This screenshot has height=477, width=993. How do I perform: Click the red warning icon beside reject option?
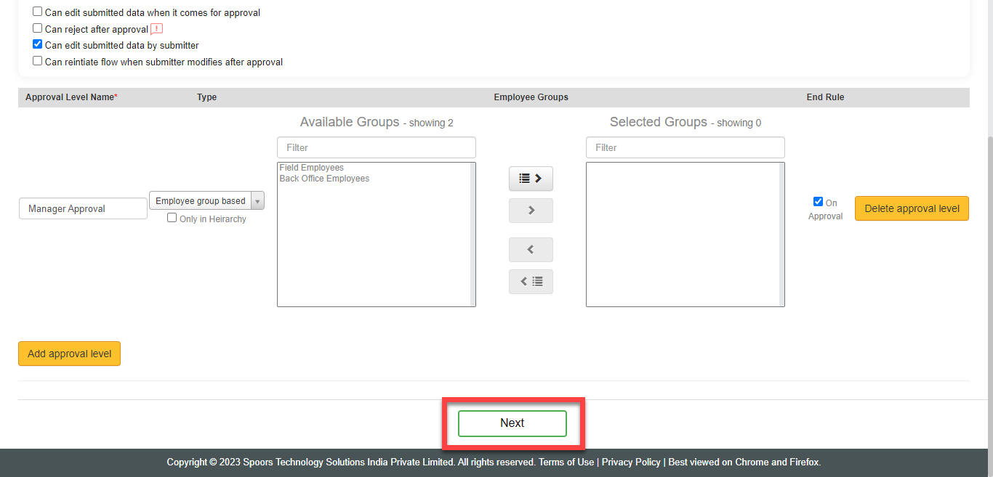pyautogui.click(x=156, y=29)
